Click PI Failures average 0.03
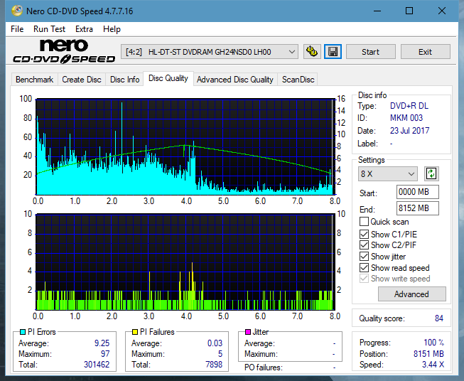 coord(215,343)
